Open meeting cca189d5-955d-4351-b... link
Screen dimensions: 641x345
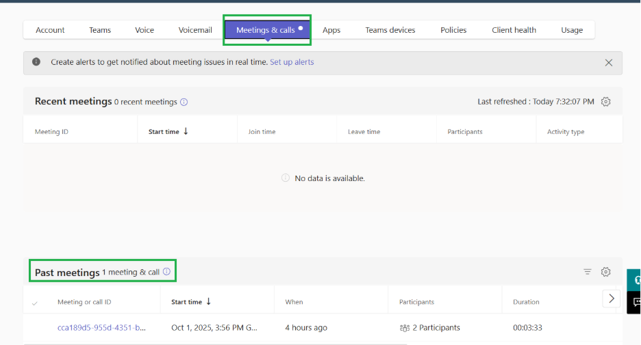coord(101,327)
